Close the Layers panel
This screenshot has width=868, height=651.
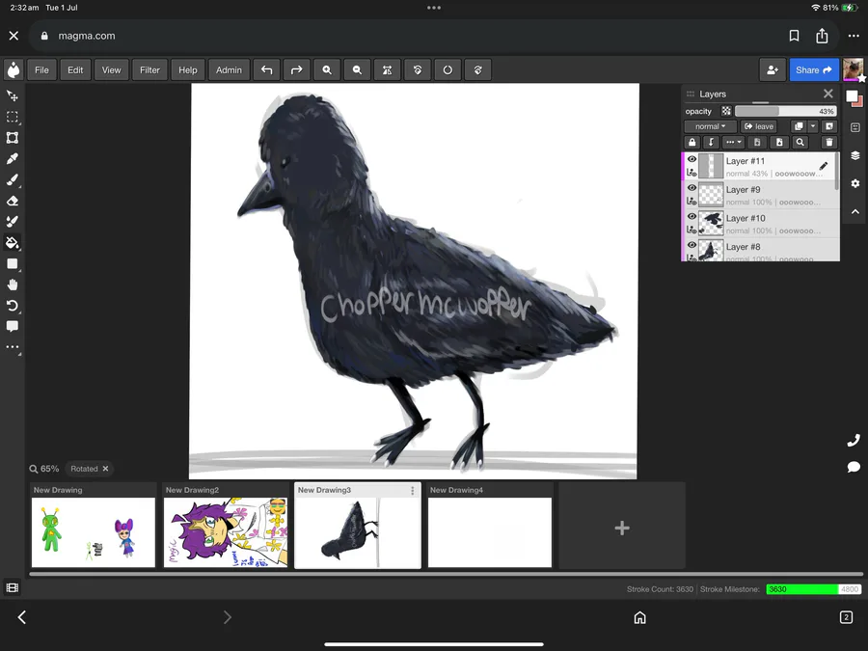pos(828,94)
